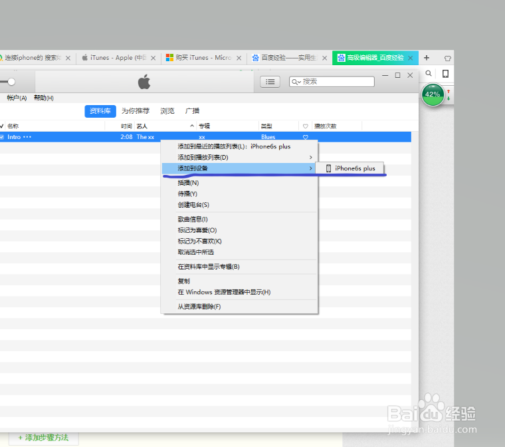The height and width of the screenshot is (447, 505).
Task: Switch to the 浏览 tab
Action: click(x=167, y=111)
